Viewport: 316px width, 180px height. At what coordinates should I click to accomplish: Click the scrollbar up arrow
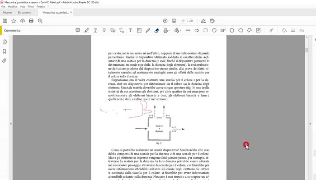click(307, 37)
